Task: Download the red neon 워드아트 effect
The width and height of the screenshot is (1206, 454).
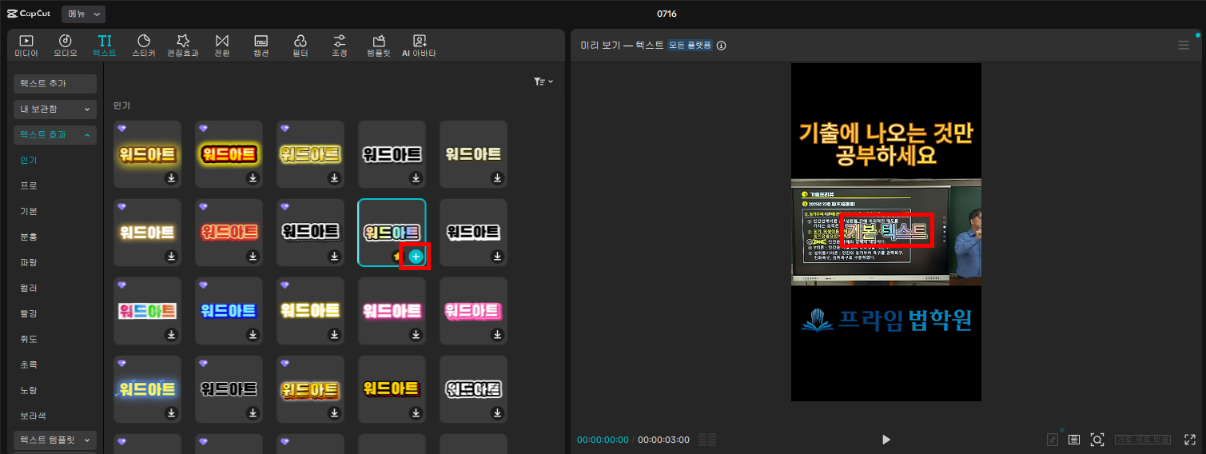Action: 253,257
